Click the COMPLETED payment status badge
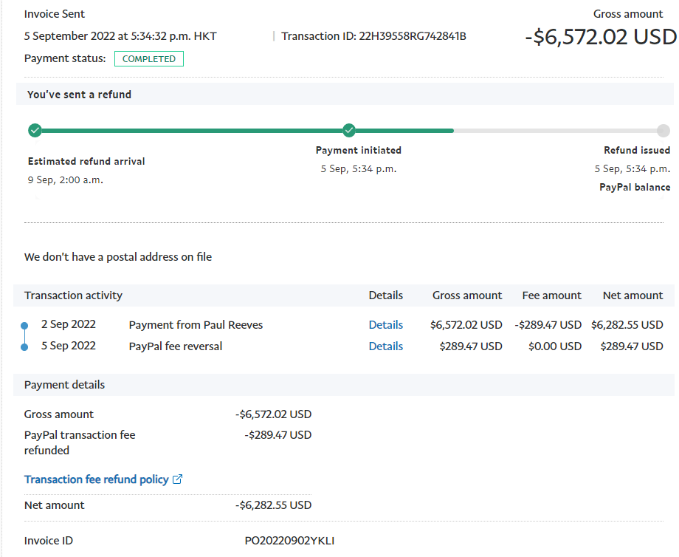679x557 pixels. 148,59
